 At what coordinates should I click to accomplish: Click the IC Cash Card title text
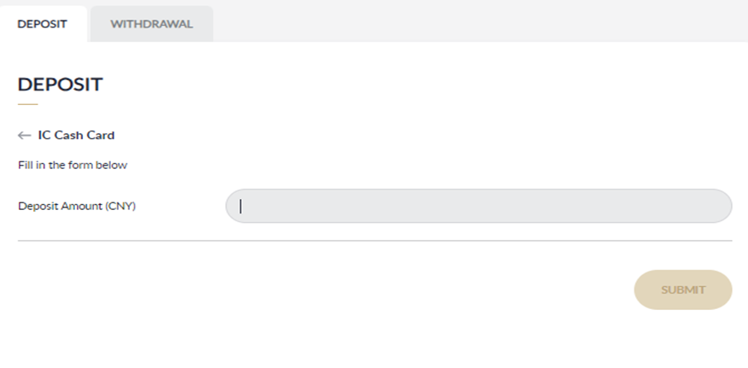76,135
